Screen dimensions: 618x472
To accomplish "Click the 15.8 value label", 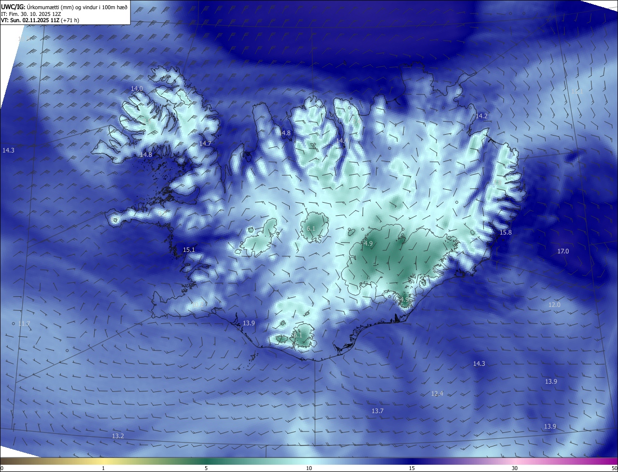I will pos(506,233).
